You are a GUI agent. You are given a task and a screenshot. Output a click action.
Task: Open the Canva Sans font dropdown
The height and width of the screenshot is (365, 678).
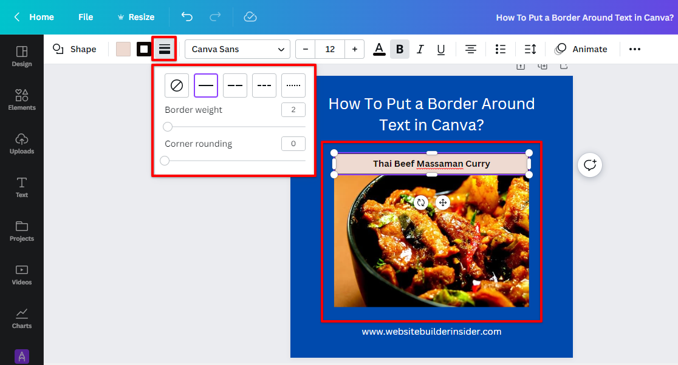[x=238, y=49]
